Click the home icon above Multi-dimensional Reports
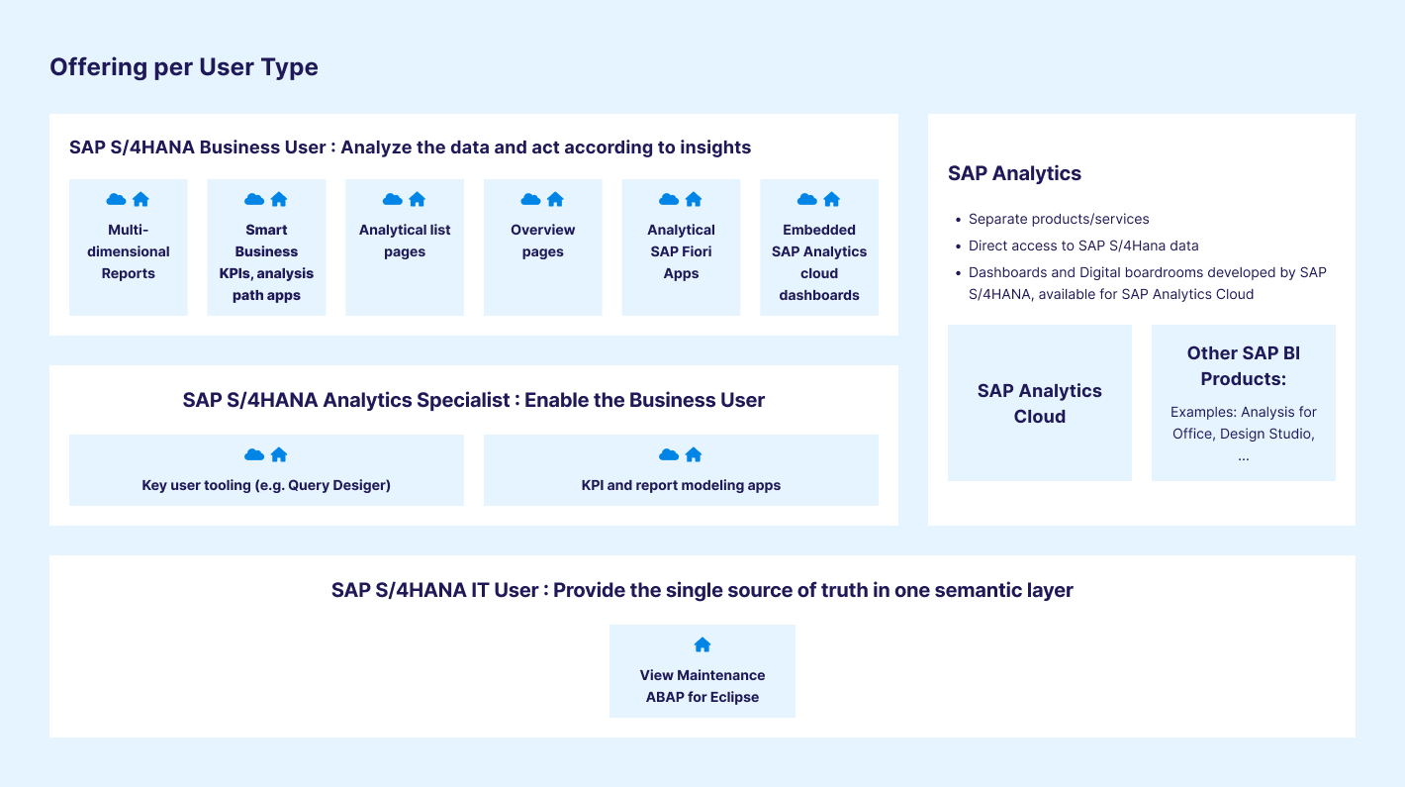 click(x=140, y=199)
